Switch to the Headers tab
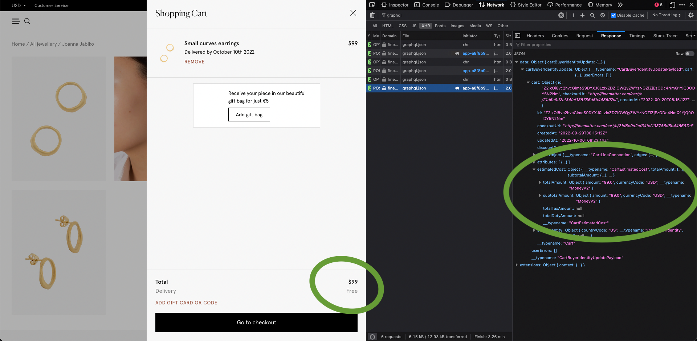The image size is (697, 341). 535,36
